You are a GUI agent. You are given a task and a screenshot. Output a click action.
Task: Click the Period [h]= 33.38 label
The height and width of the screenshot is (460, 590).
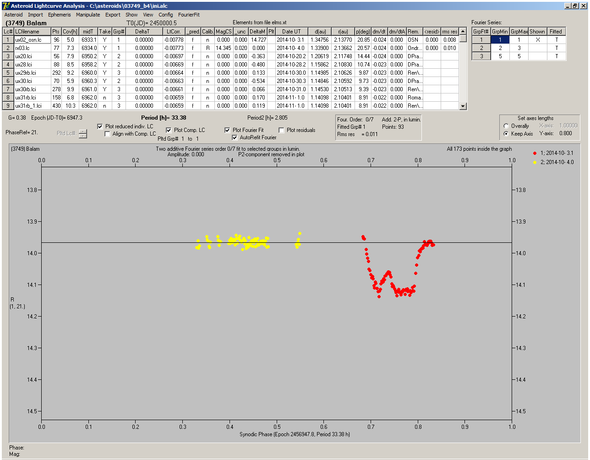pos(164,118)
